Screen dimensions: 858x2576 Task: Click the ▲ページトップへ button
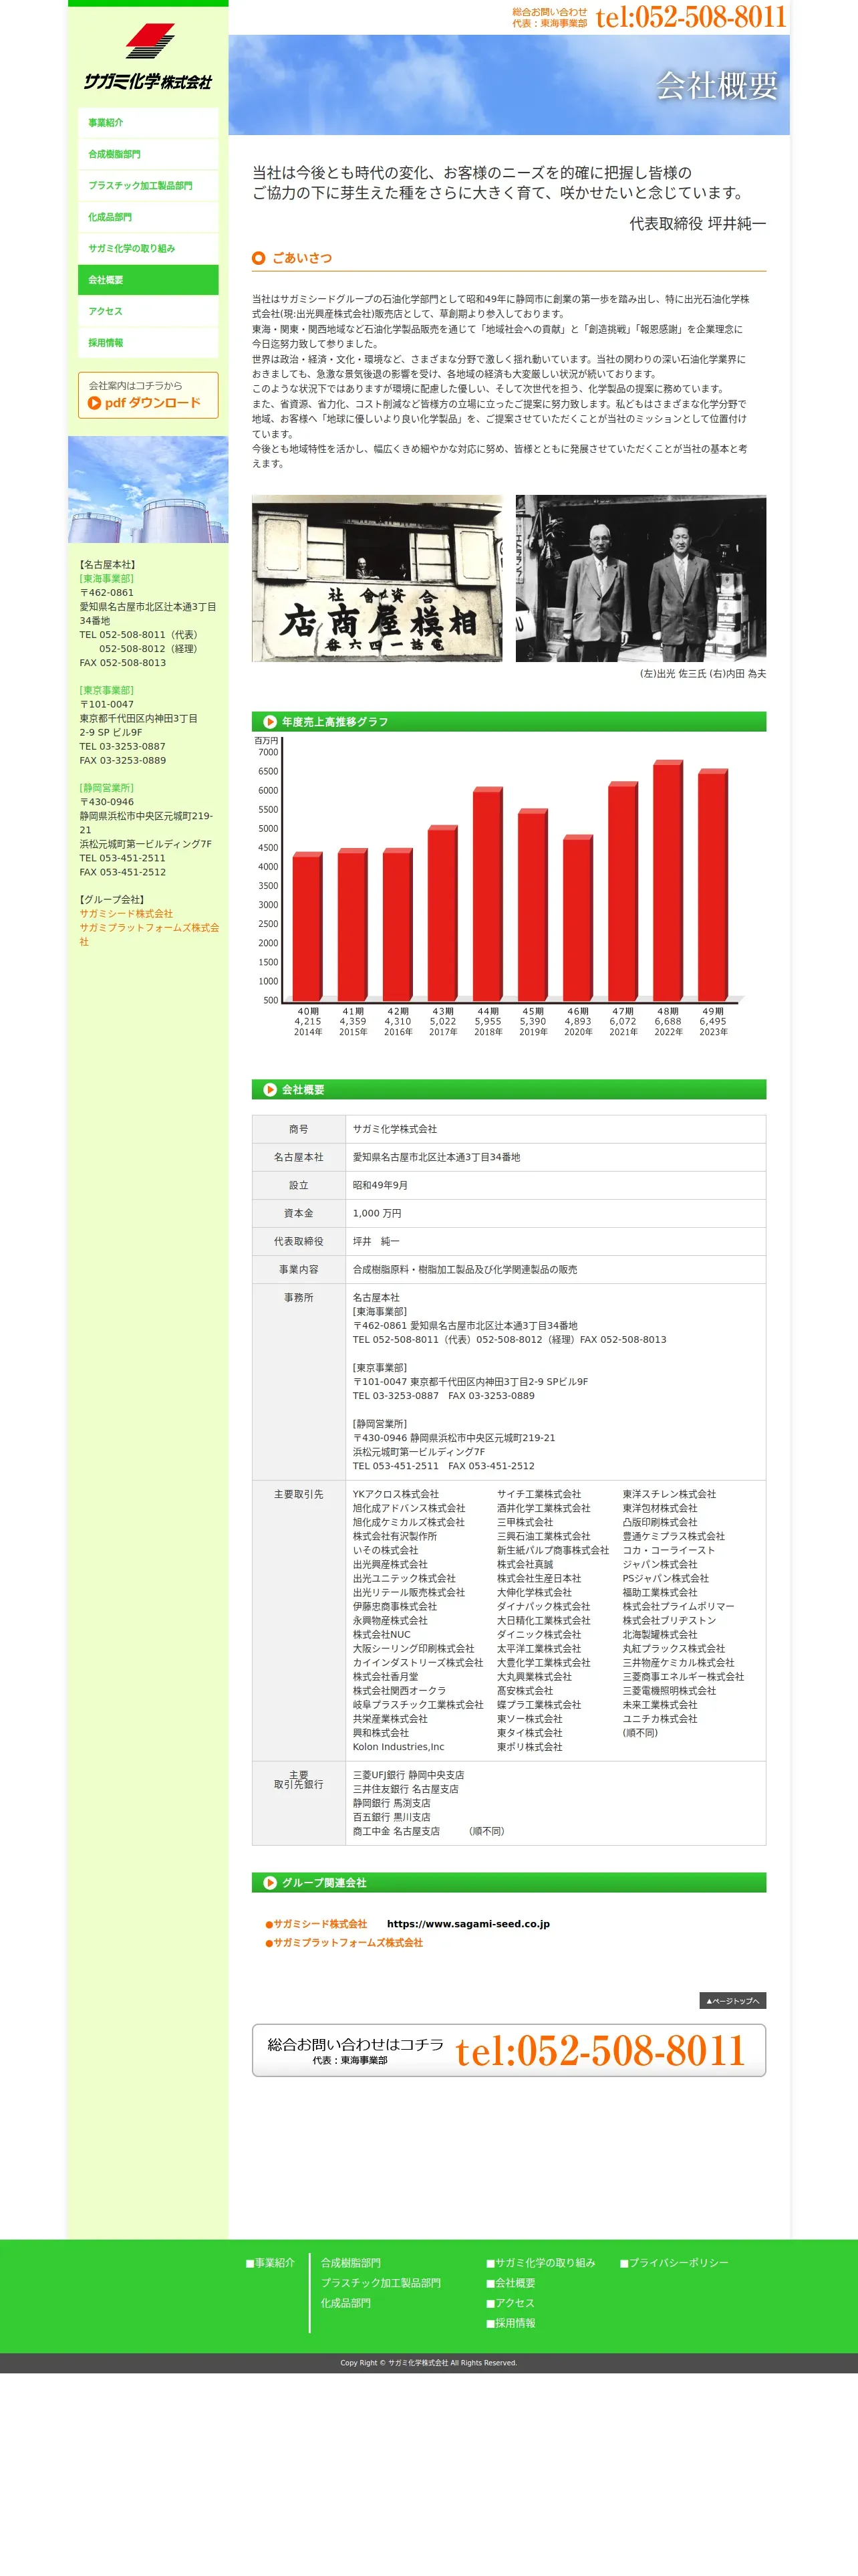point(732,2001)
